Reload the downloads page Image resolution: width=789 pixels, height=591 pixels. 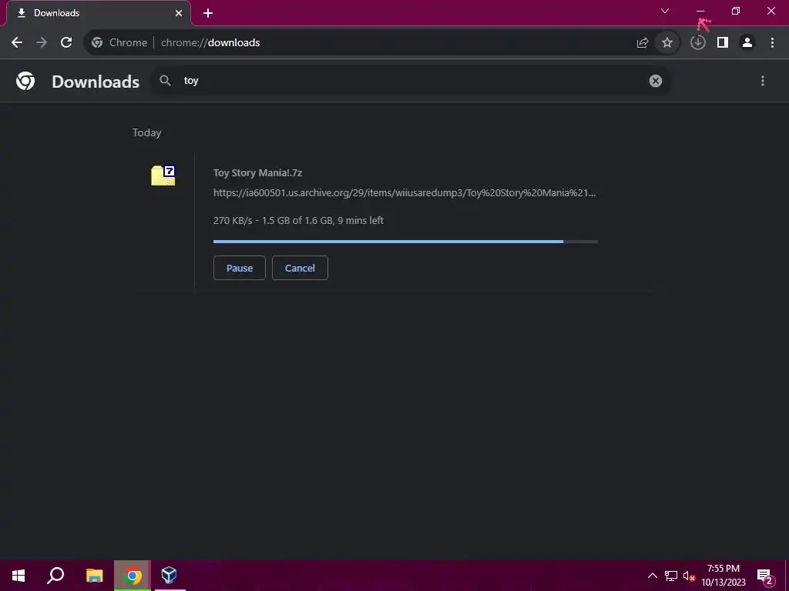pyautogui.click(x=66, y=43)
